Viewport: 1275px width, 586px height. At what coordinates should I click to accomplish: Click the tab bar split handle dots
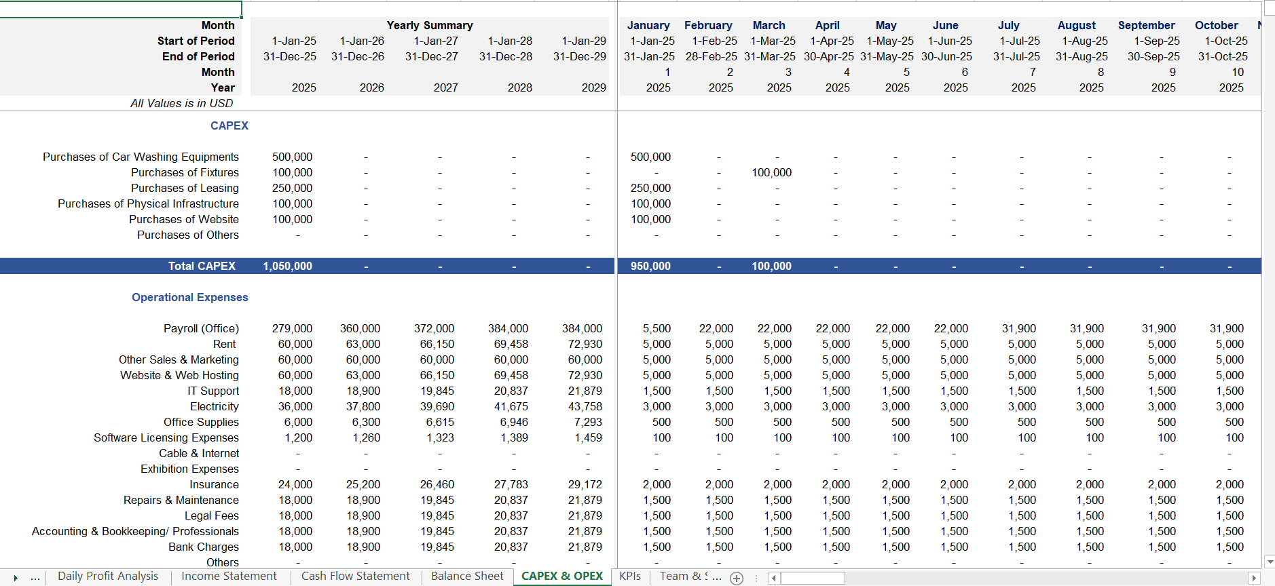[x=756, y=578]
